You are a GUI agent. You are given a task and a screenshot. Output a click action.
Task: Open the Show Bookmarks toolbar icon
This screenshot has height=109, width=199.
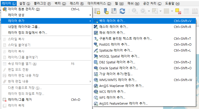click(114, 11)
